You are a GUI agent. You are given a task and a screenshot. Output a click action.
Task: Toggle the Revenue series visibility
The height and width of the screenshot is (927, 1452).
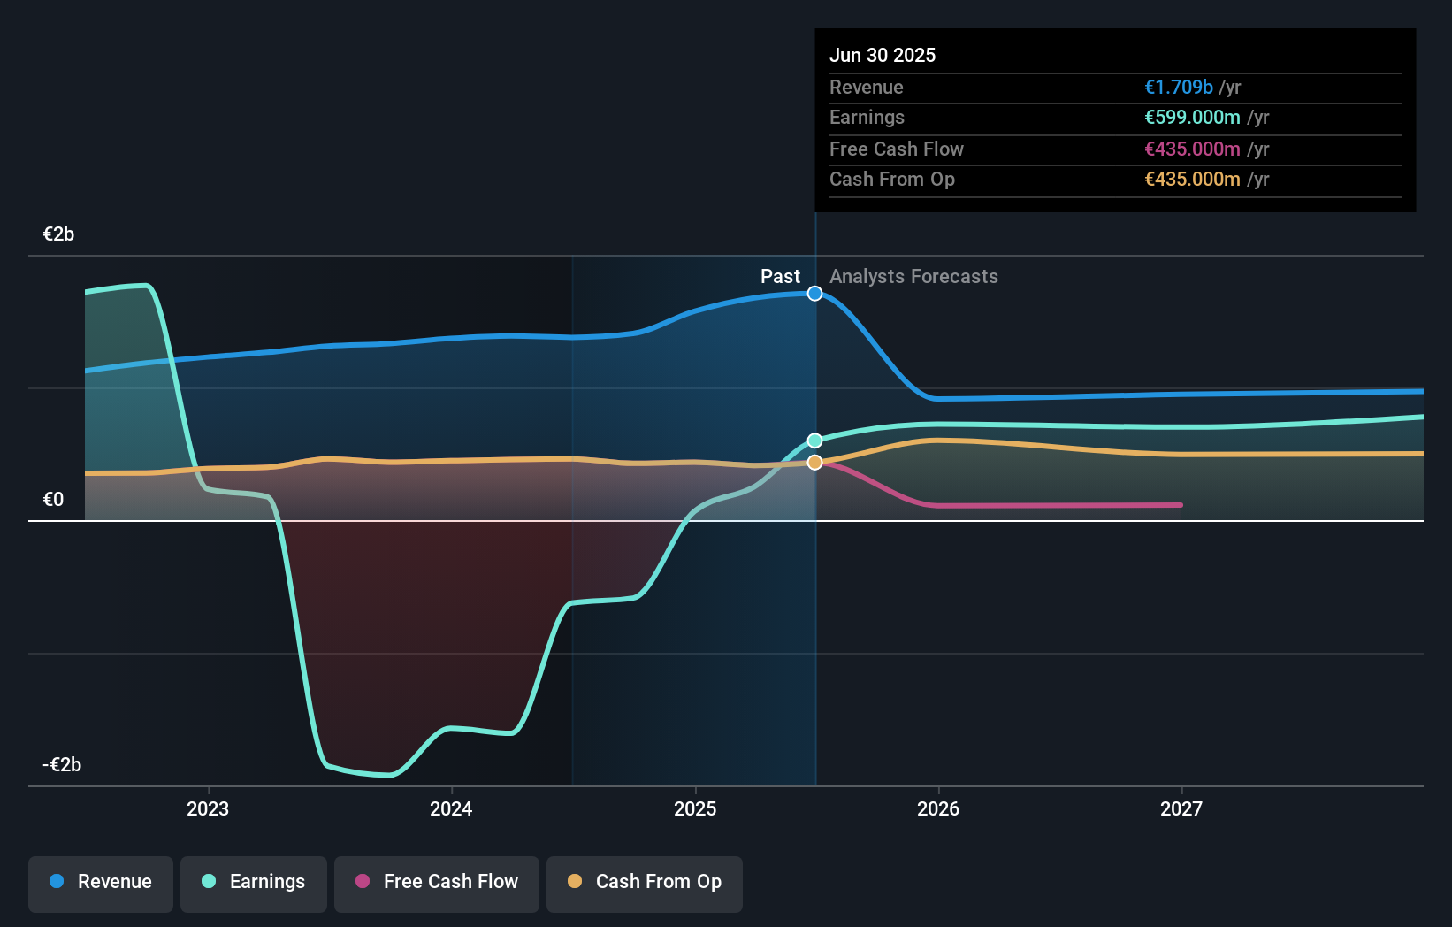(100, 882)
